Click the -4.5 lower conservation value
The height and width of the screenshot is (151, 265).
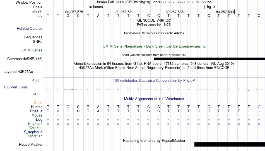pyautogui.click(x=36, y=94)
